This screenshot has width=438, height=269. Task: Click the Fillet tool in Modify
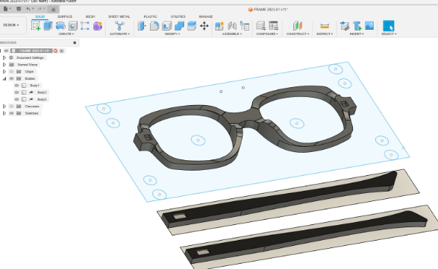[x=154, y=26]
